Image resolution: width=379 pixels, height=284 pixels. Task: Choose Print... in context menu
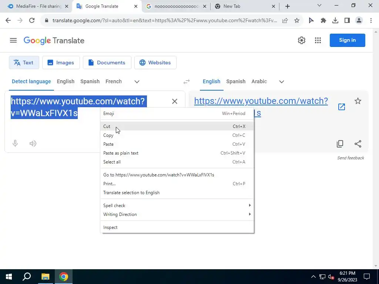177,184
